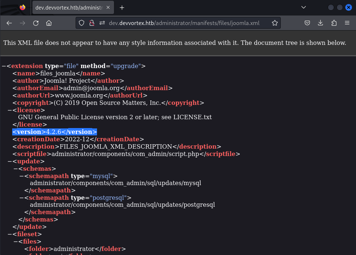The image size is (356, 255).
Task: Open the Firefox hamburger application menu
Action: point(347,23)
